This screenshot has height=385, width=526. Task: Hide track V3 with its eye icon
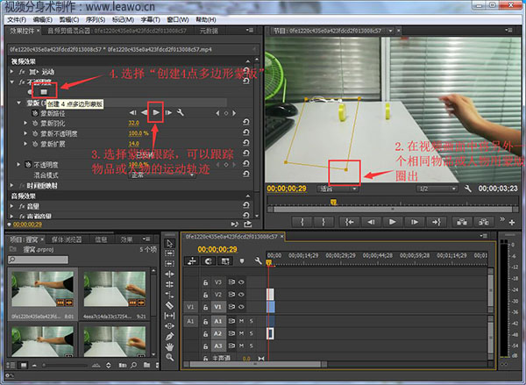(x=241, y=282)
